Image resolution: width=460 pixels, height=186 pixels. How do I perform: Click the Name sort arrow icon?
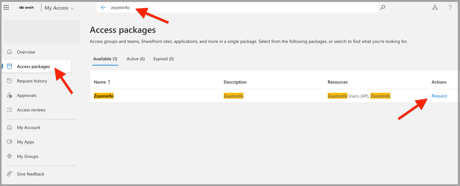pyautogui.click(x=109, y=82)
